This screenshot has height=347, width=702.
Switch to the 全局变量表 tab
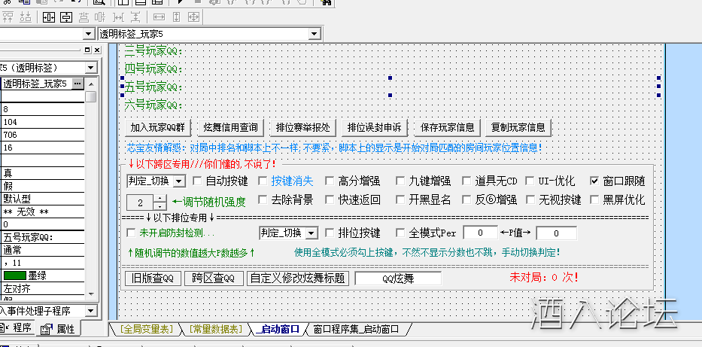coord(146,330)
